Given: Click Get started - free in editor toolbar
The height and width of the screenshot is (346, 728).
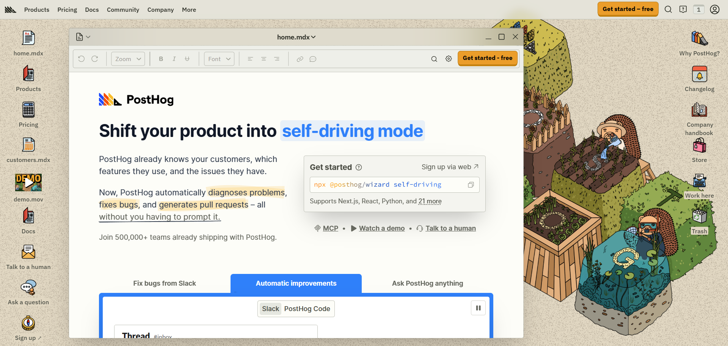Looking at the screenshot, I should point(488,58).
